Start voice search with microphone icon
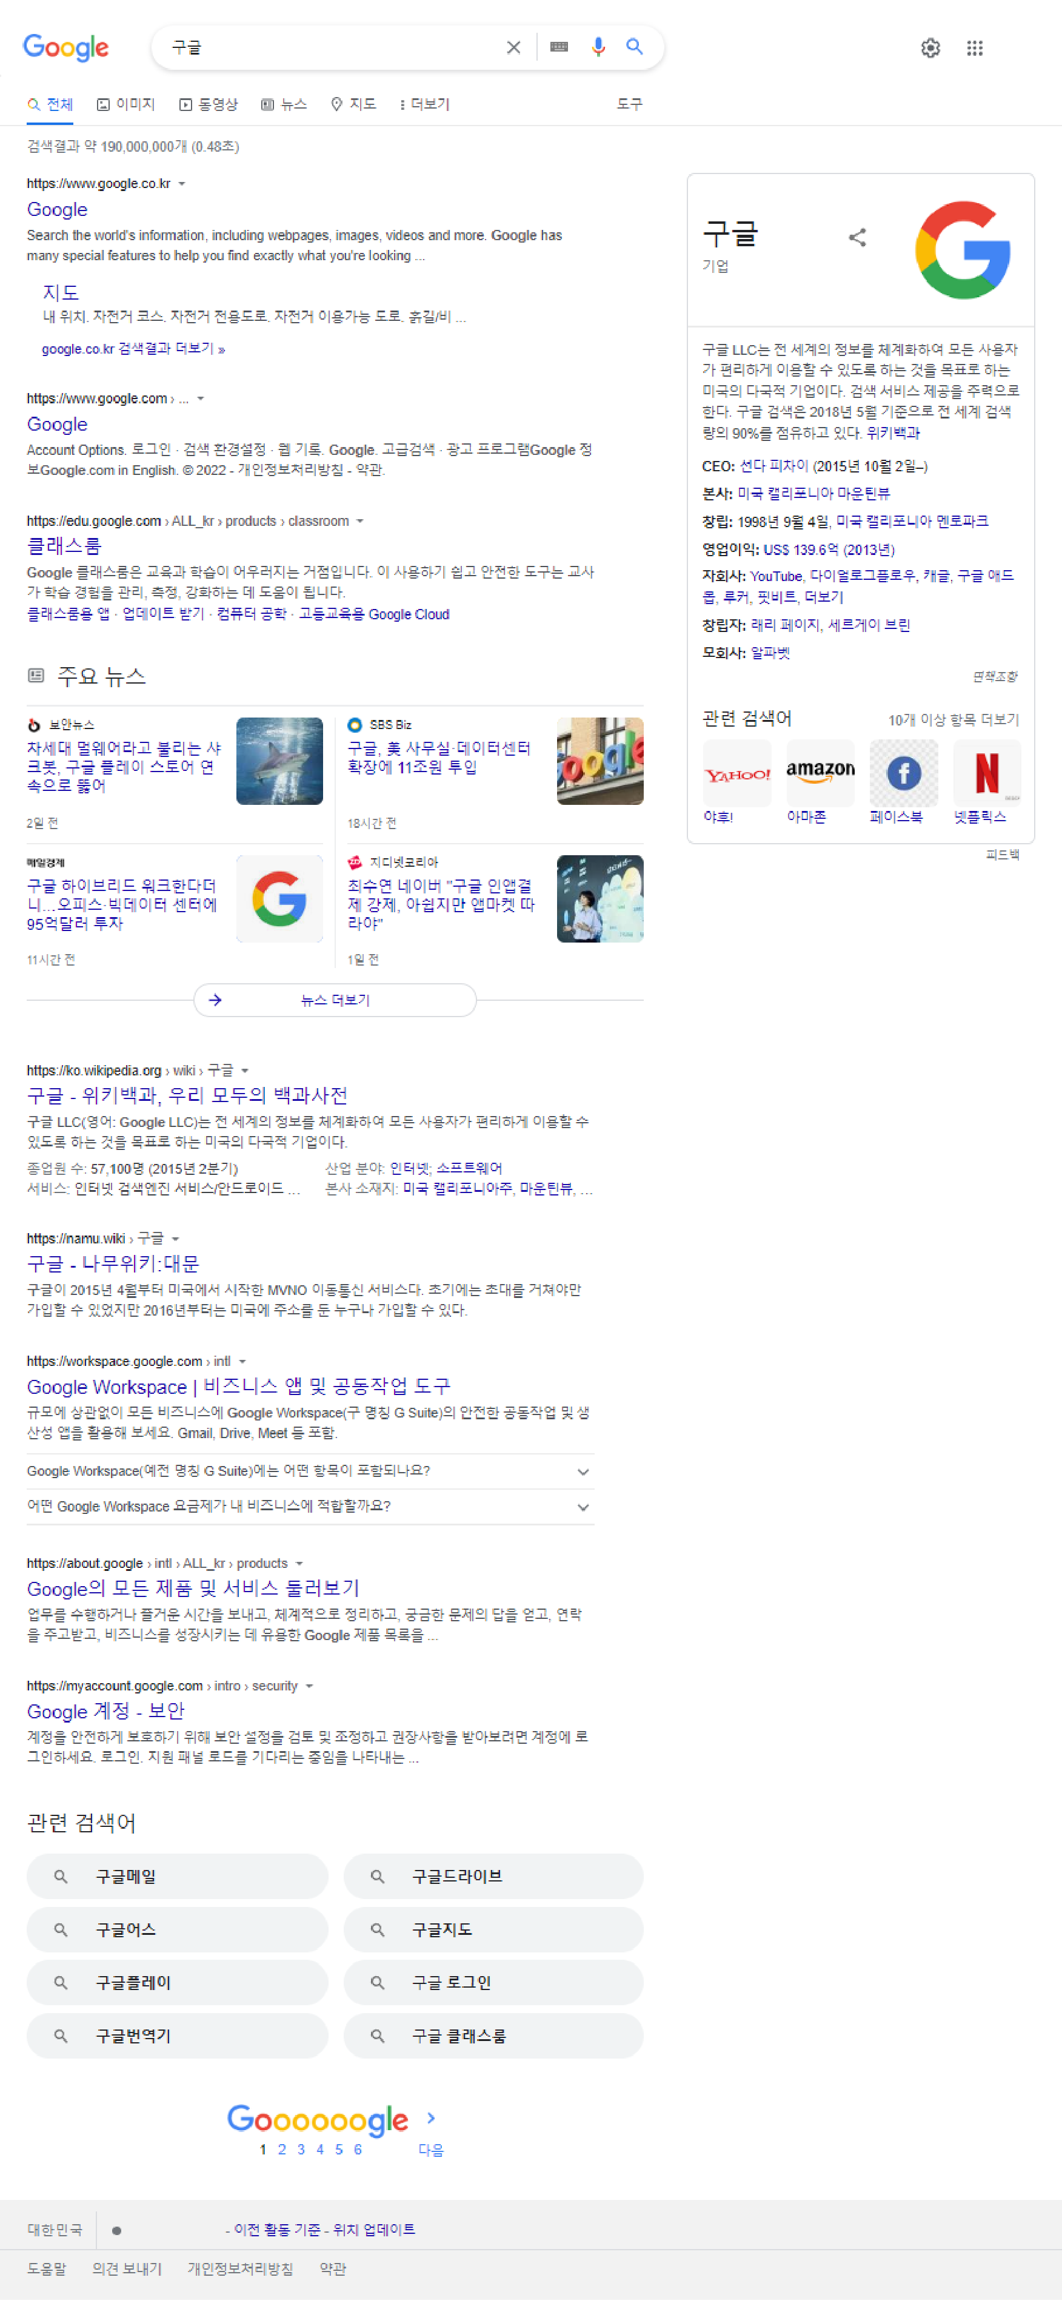Screen dimensions: 1062x2300 point(598,47)
